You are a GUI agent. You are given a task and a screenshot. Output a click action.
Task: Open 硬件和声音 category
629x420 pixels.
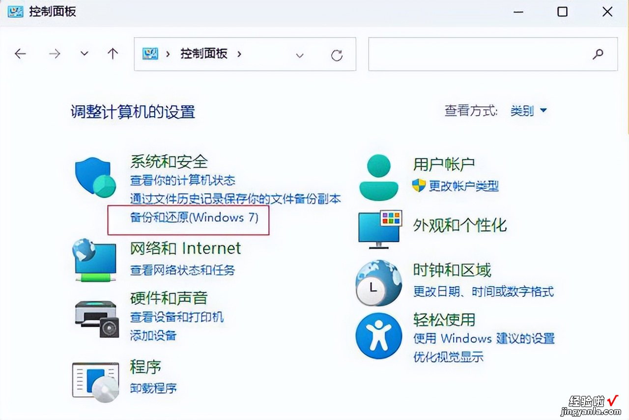169,298
